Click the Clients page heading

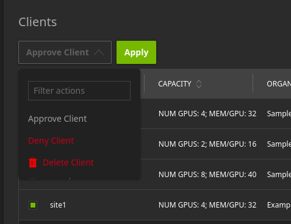click(x=38, y=22)
